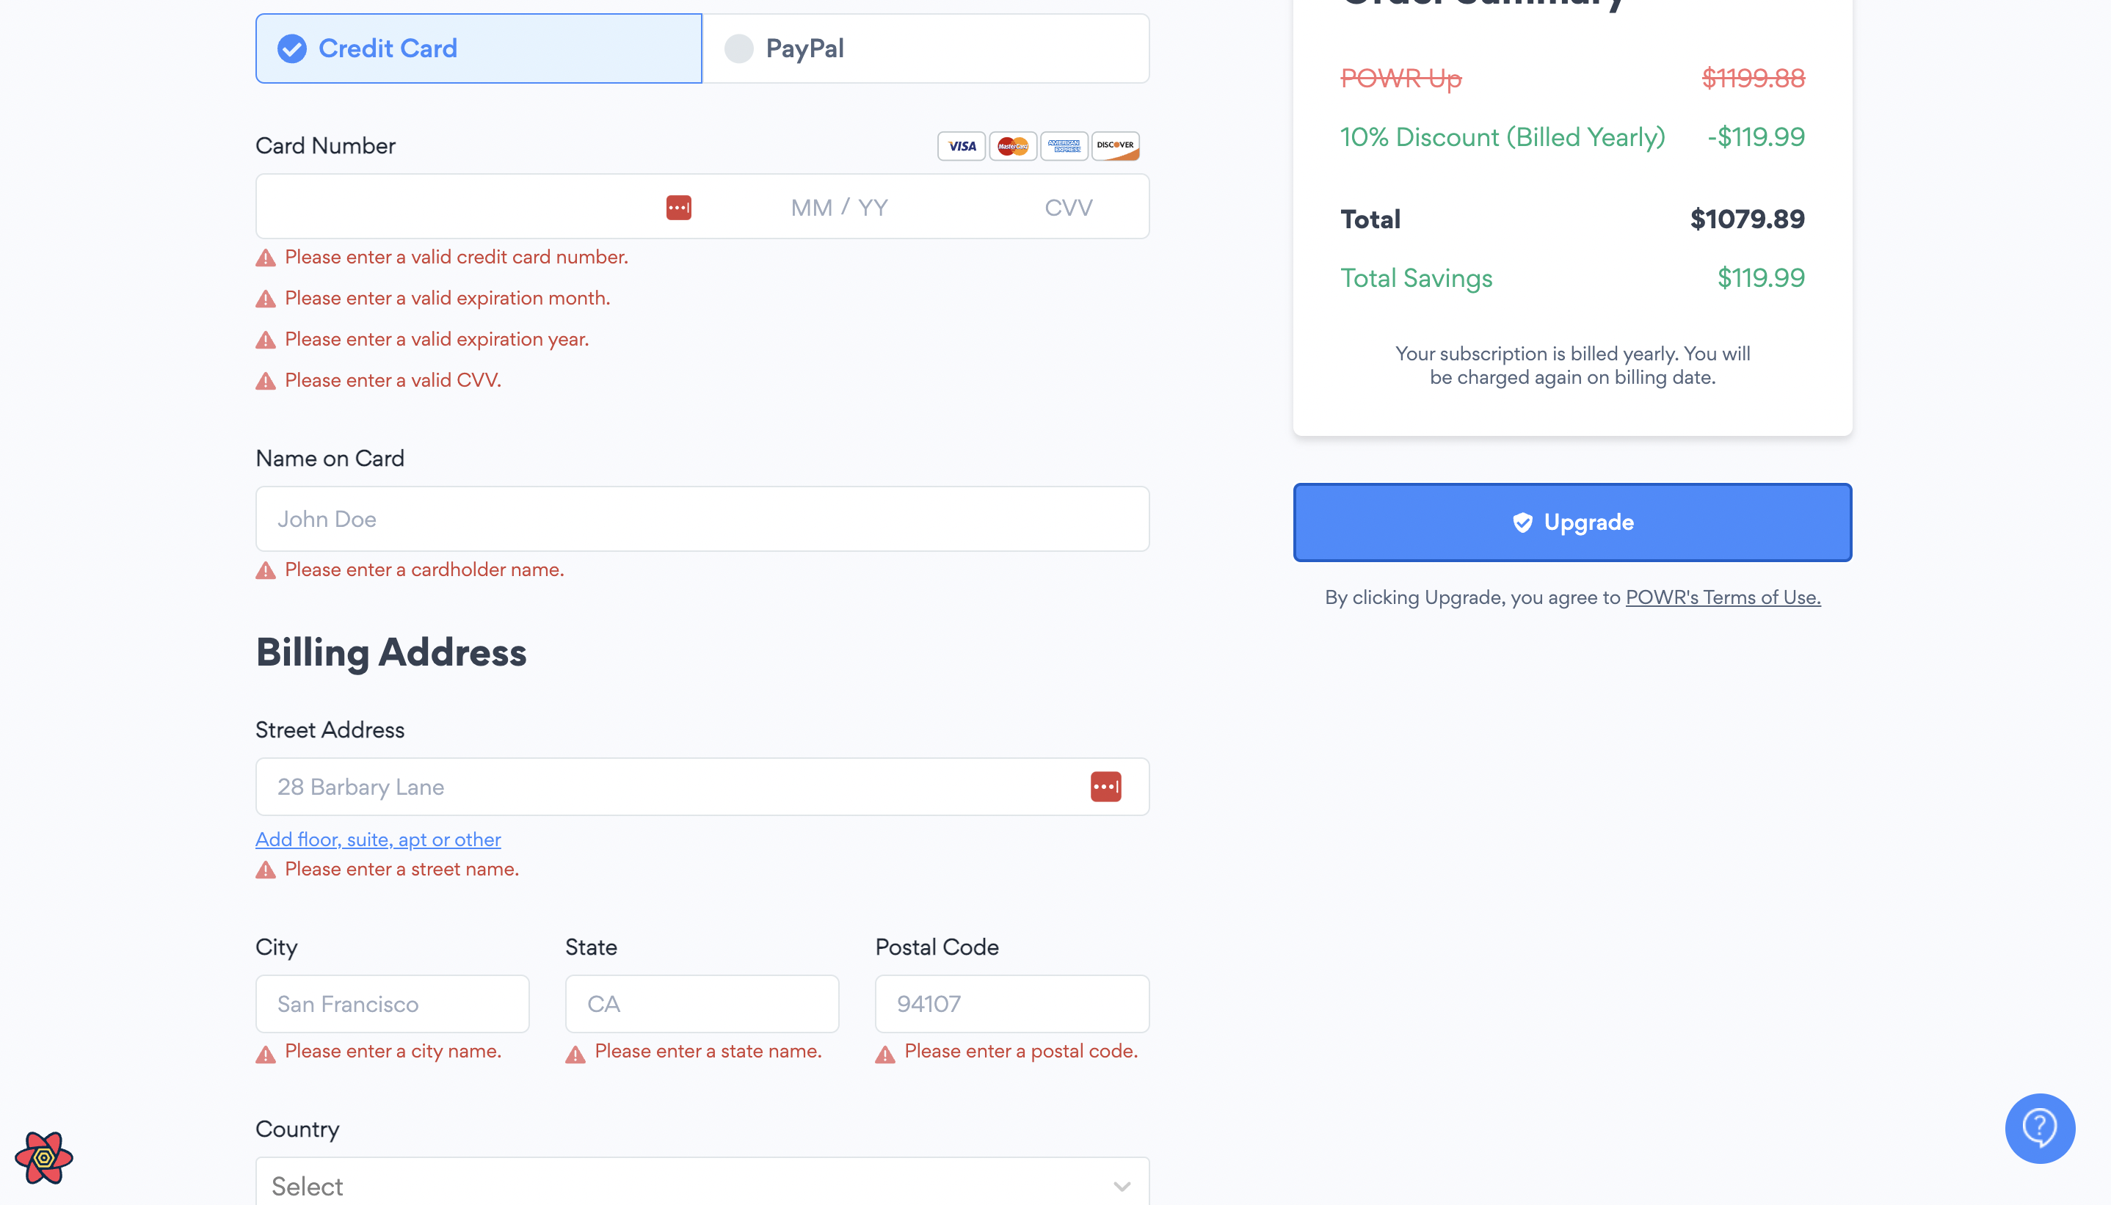Click the Name on Card input box

(x=702, y=519)
